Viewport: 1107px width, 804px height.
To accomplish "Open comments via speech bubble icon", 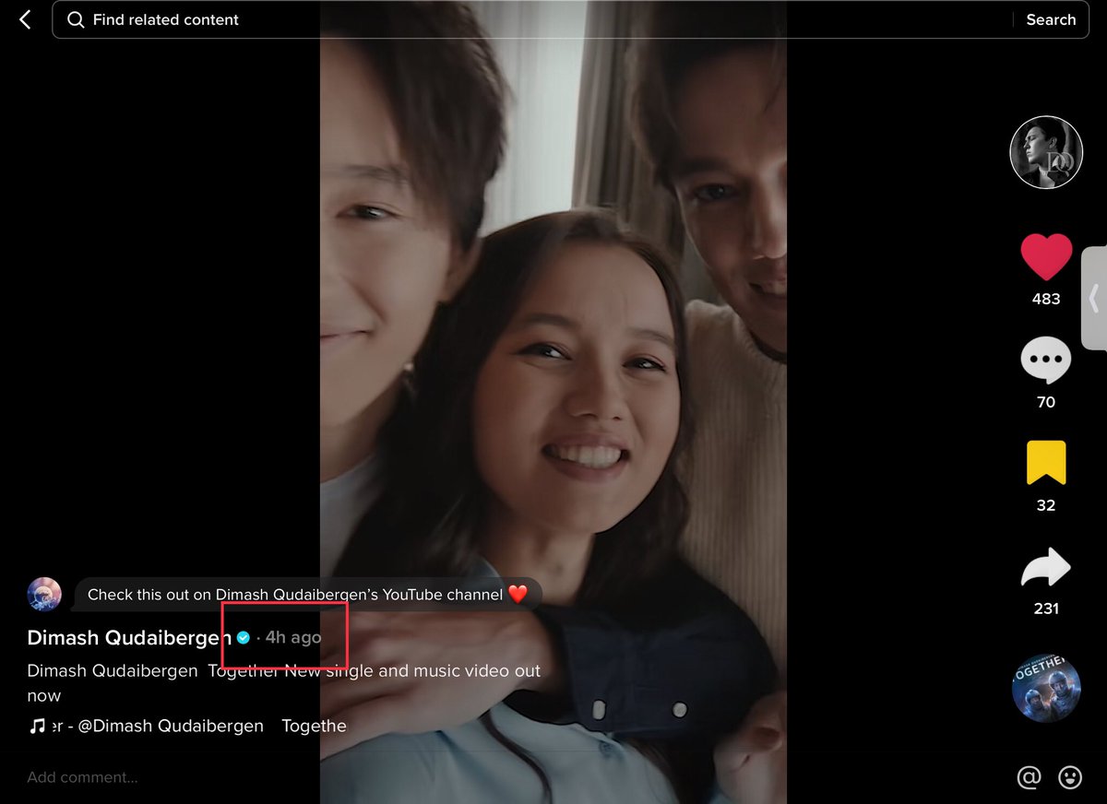I will 1046,361.
